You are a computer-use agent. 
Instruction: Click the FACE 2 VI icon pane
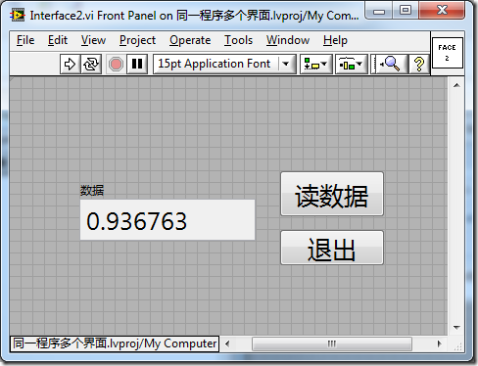(x=448, y=53)
